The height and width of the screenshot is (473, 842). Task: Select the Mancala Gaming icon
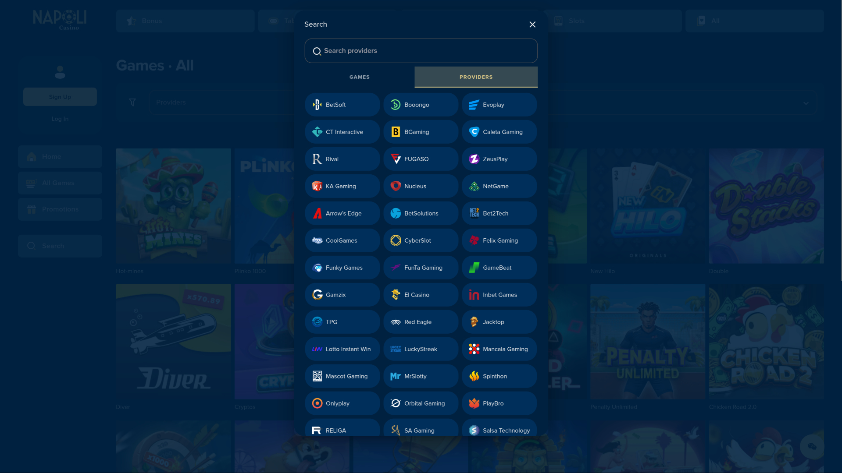[x=474, y=349]
